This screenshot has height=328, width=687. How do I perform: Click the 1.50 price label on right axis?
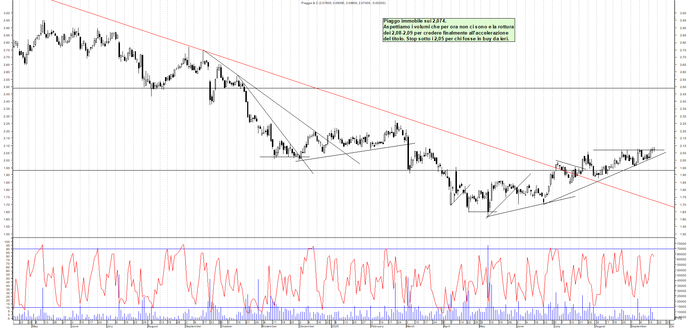pyautogui.click(x=683, y=234)
